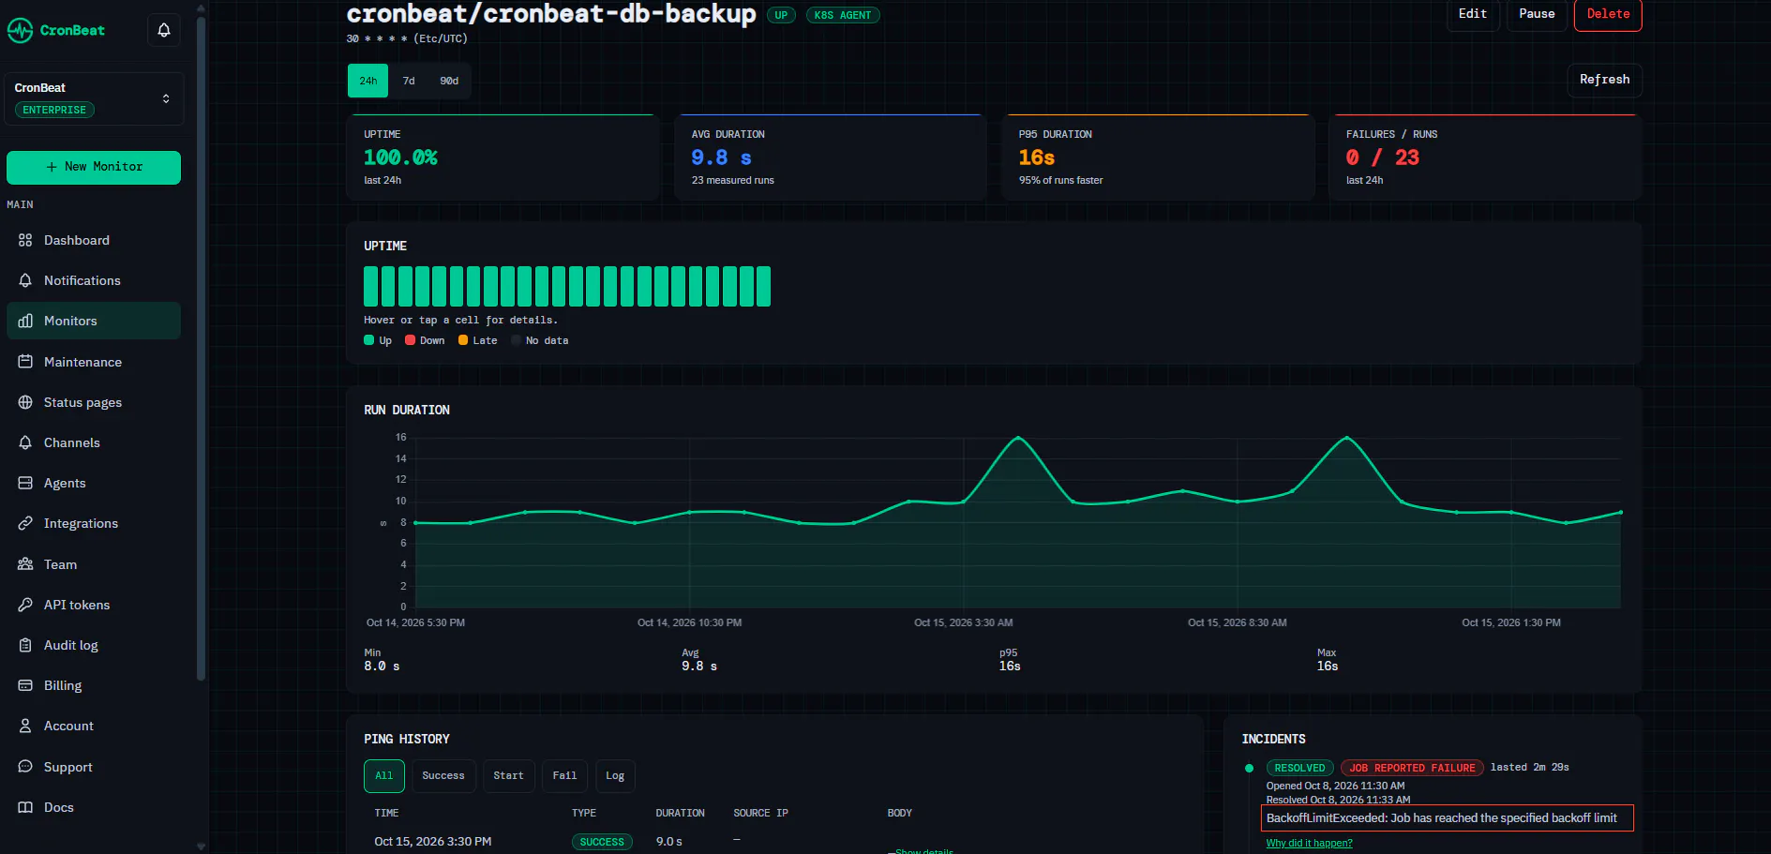This screenshot has width=1771, height=854.
Task: Switch to the 7d time range
Action: point(409,81)
